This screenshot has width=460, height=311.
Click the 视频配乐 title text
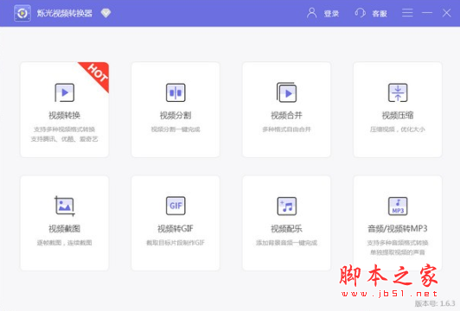pos(286,229)
